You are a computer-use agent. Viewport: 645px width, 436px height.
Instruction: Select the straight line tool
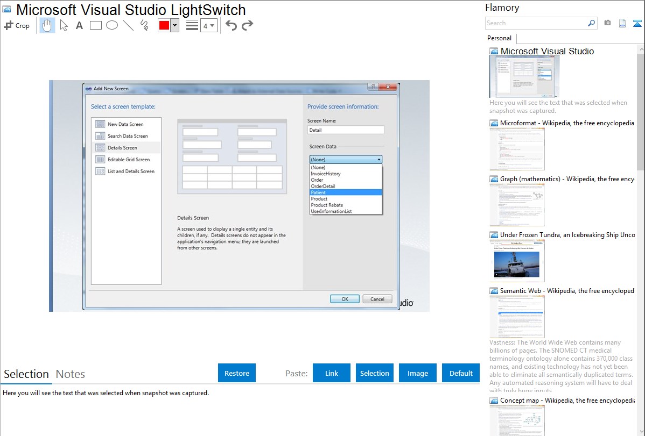[x=128, y=25]
